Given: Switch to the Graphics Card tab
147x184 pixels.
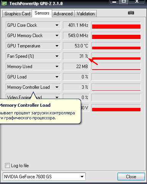Looking at the screenshot, I should pos(18,14).
